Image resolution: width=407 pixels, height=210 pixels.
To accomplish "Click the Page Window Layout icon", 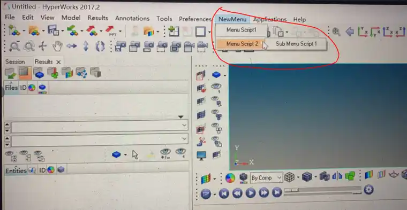I will click(x=200, y=32).
